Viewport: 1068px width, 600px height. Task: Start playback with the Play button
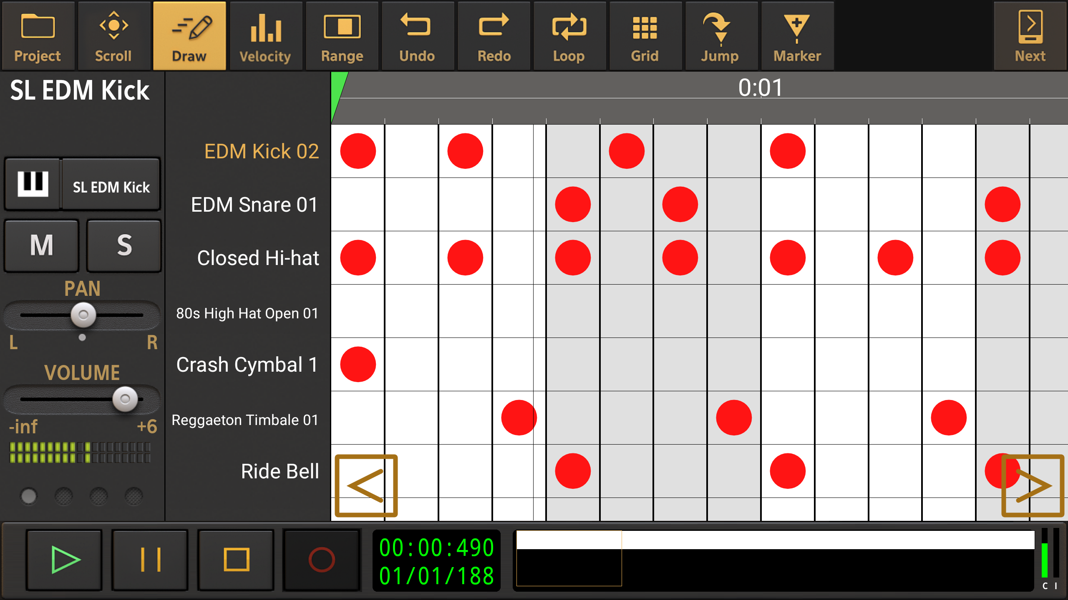[64, 560]
